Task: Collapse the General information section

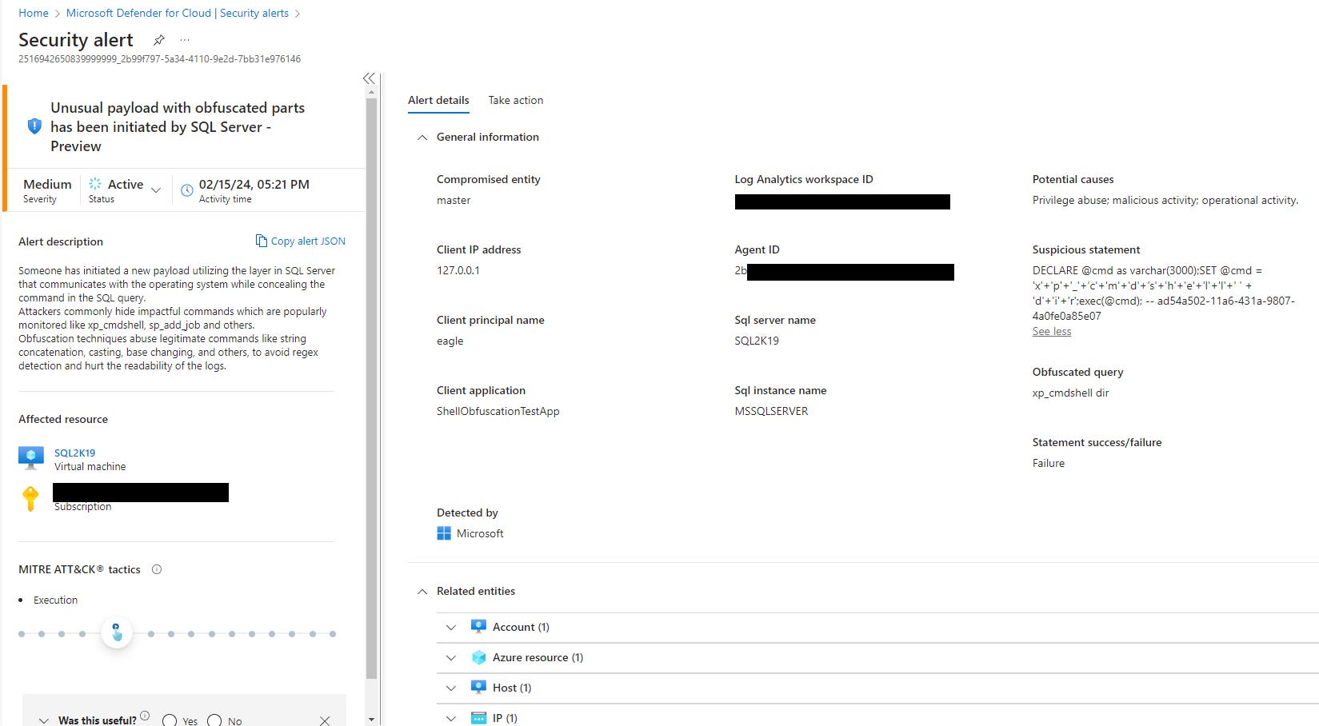Action: pyautogui.click(x=422, y=138)
